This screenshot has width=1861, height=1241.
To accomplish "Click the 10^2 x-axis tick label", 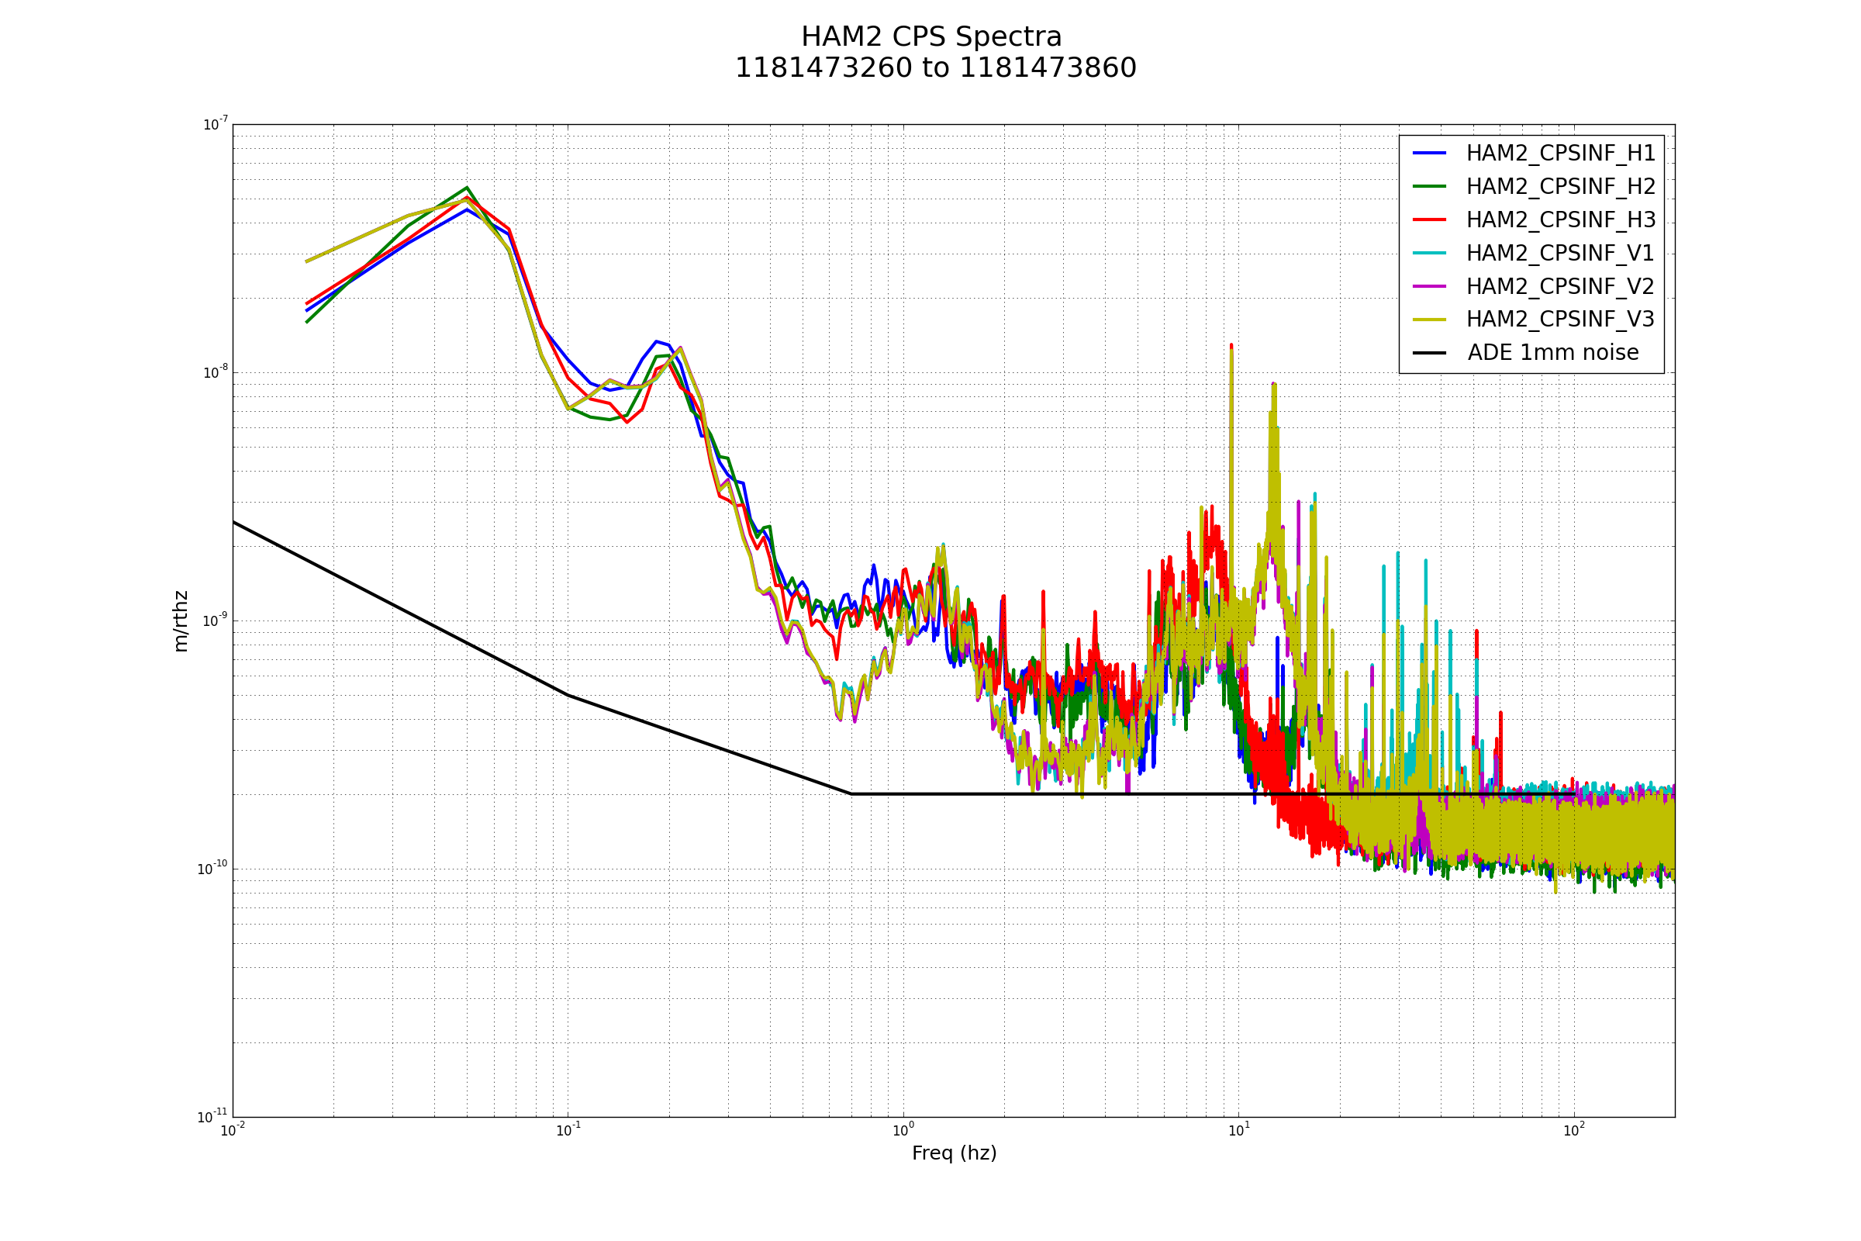I will 1574,1130.
